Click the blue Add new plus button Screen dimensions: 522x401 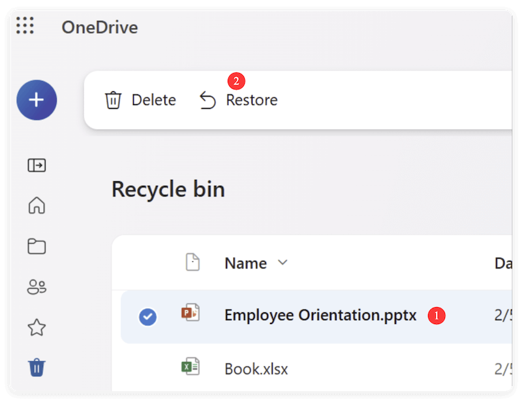point(37,100)
